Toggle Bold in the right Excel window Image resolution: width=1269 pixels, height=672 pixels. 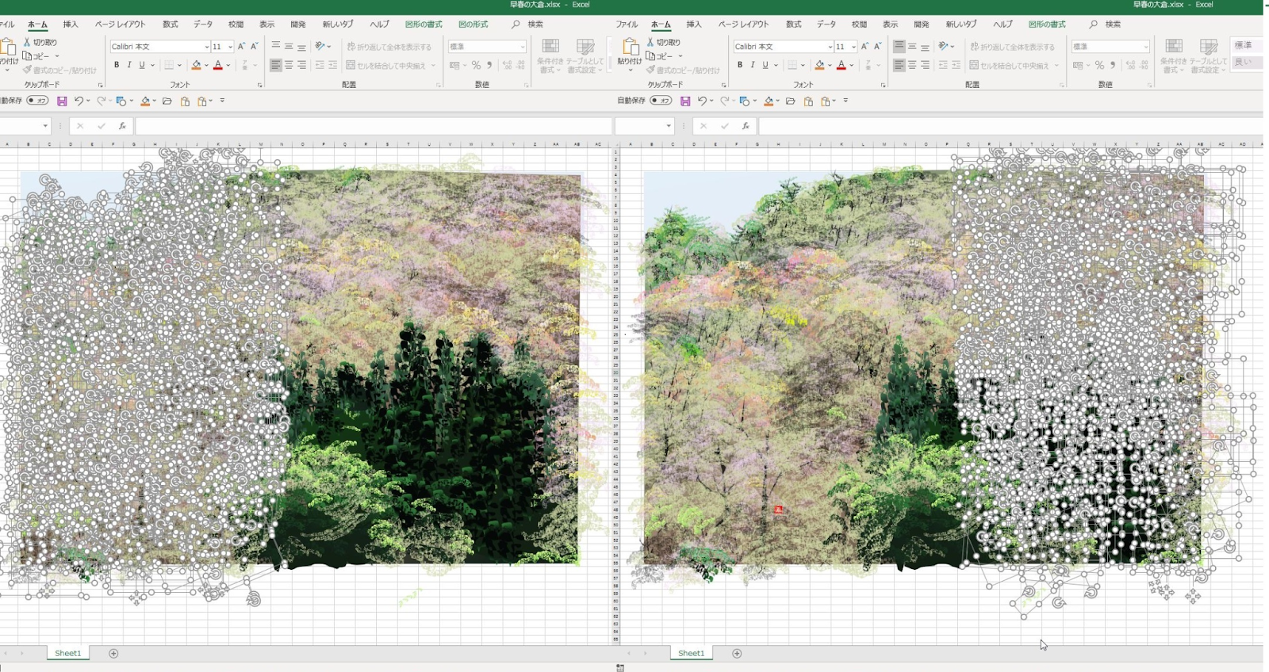click(x=740, y=65)
